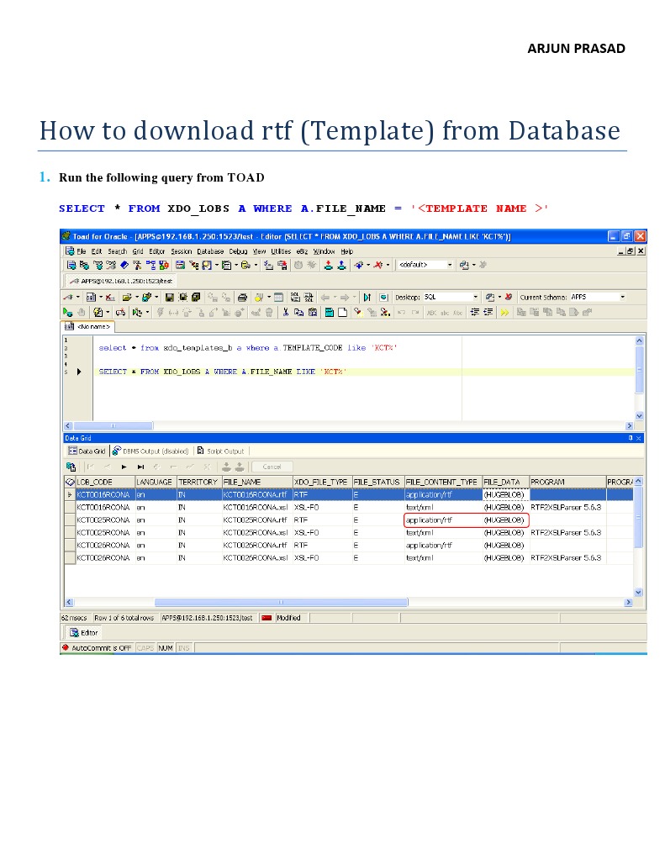
Task: Click the new blank page icon
Action: (x=342, y=312)
